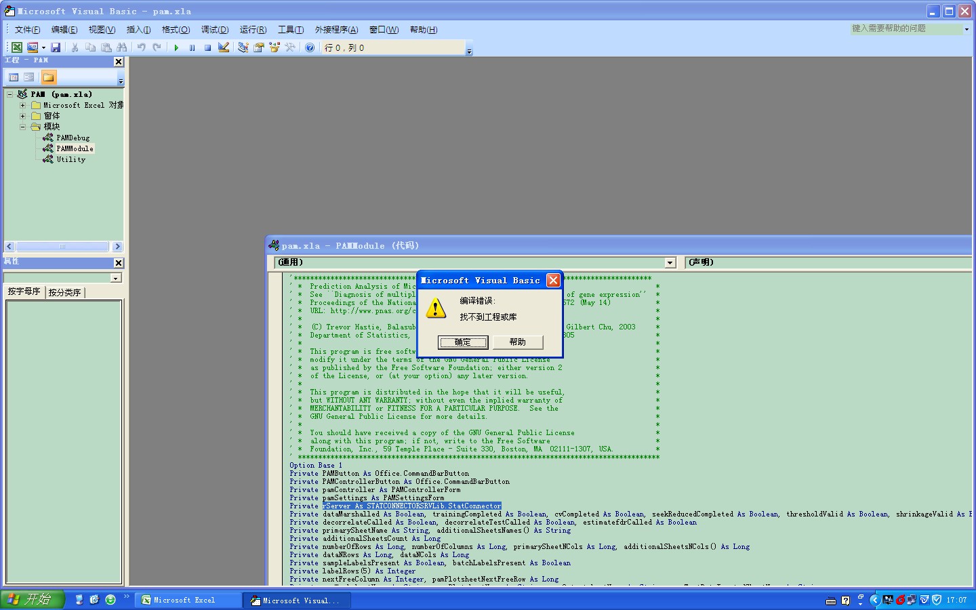Screen dimensions: 976x610
Task: Click View Object icon in project panel
Action: pos(28,77)
